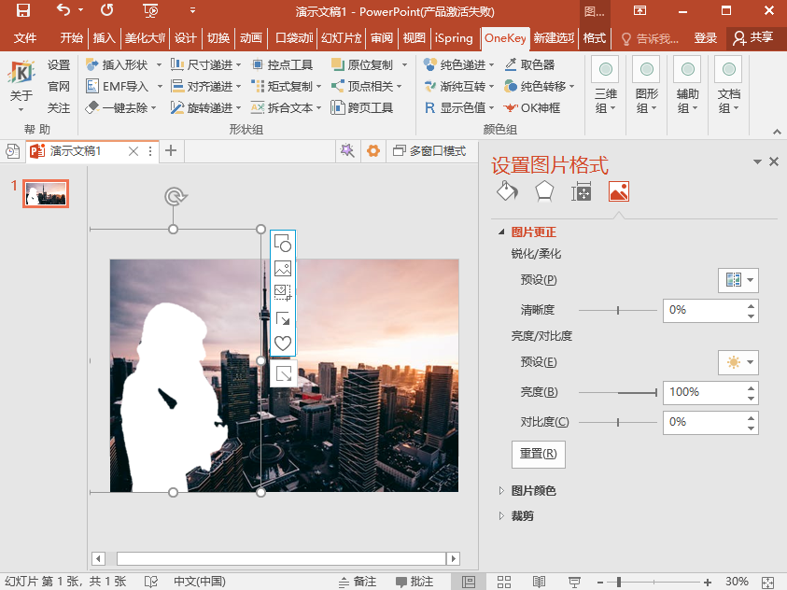Image resolution: width=787 pixels, height=590 pixels.
Task: Click the shape icon in floating toolbar
Action: coord(283,243)
